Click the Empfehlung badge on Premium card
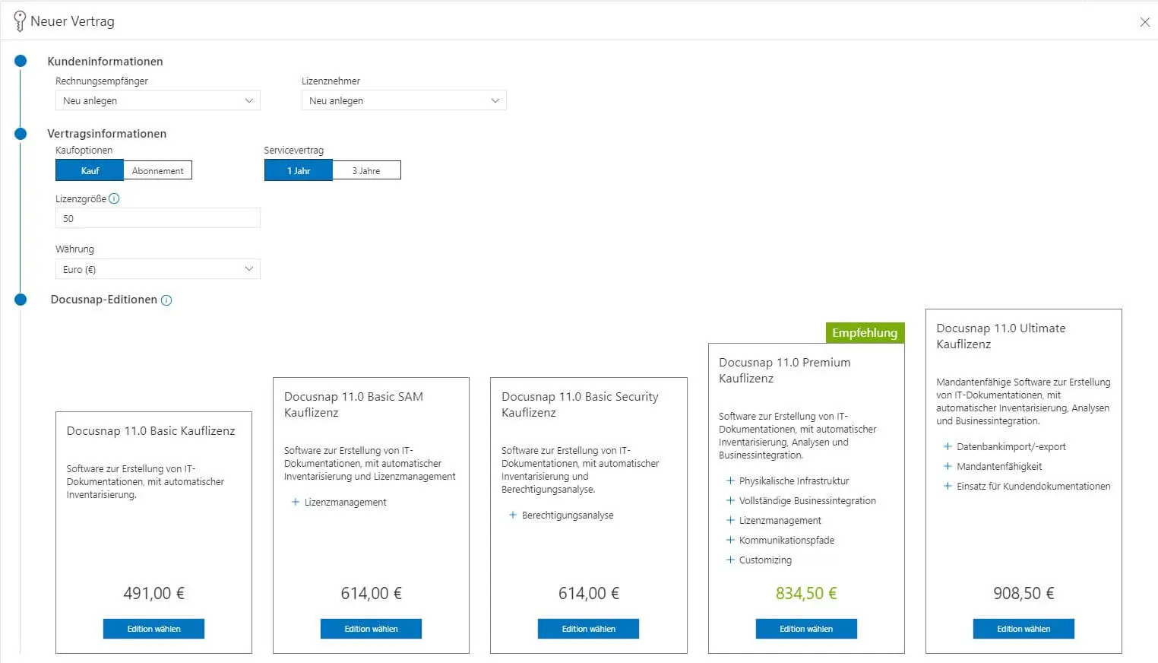1158x663 pixels. [865, 333]
